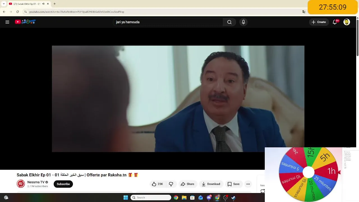
Task: Open Microsoft Store from the taskbar
Action: pyautogui.click(x=192, y=198)
